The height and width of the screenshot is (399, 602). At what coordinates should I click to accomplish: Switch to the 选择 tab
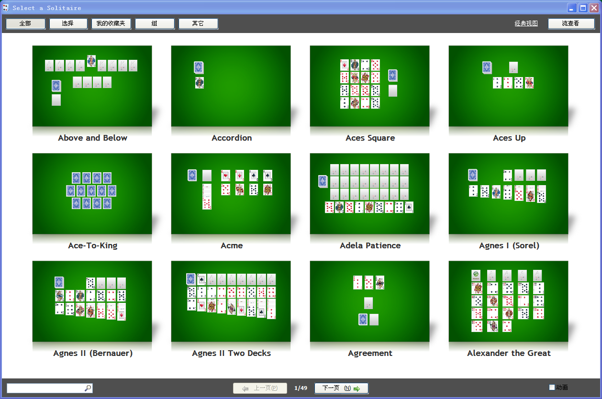68,23
